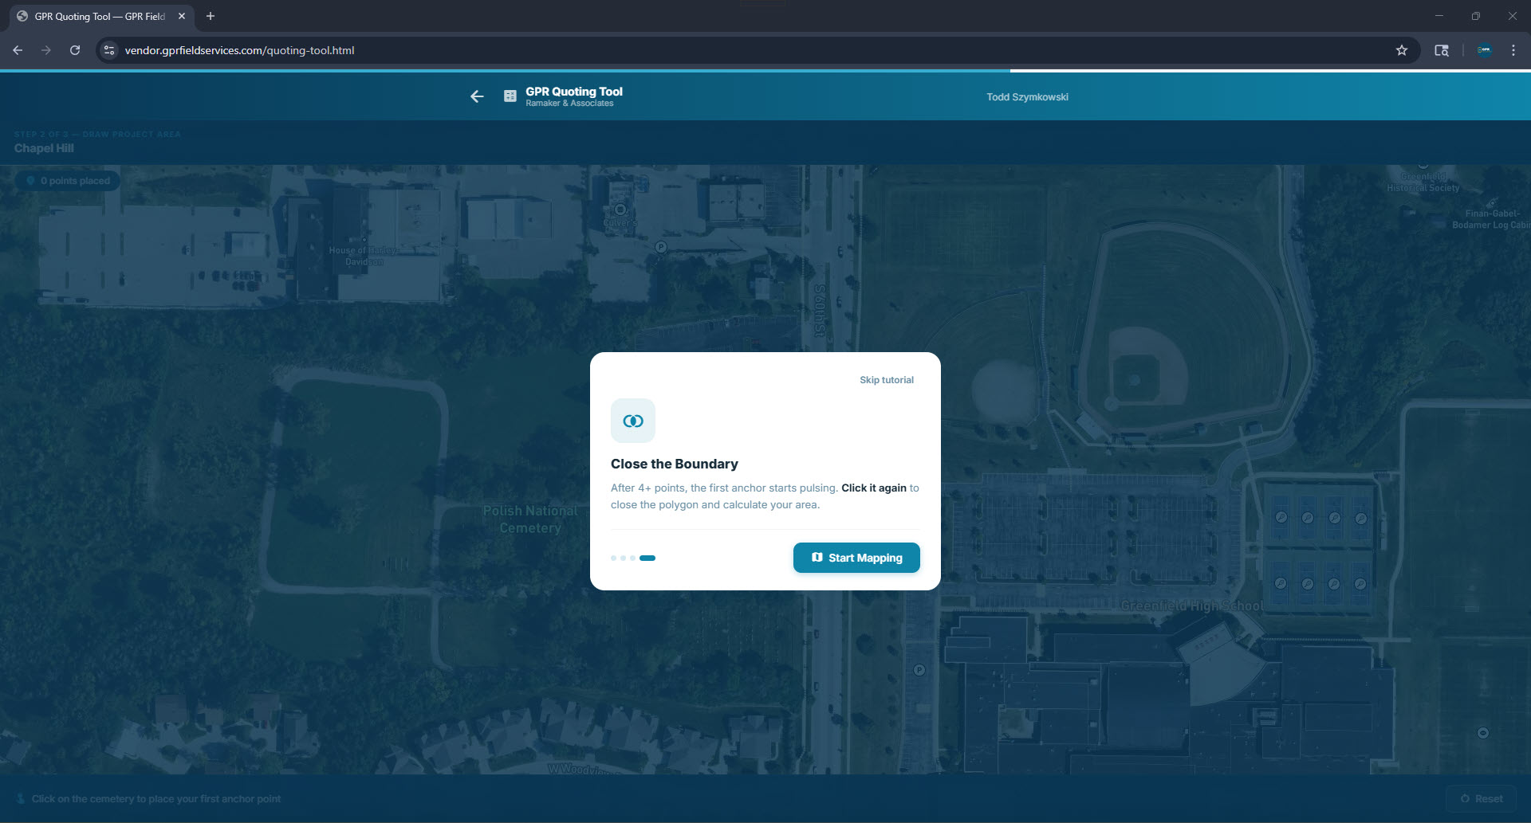Click the Start Mapping button

click(x=856, y=558)
